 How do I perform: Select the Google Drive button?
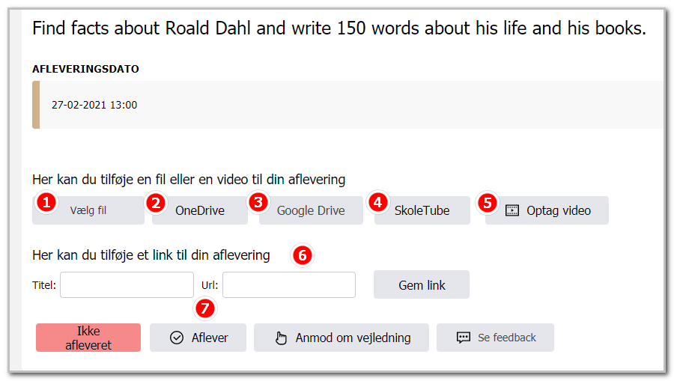click(311, 210)
